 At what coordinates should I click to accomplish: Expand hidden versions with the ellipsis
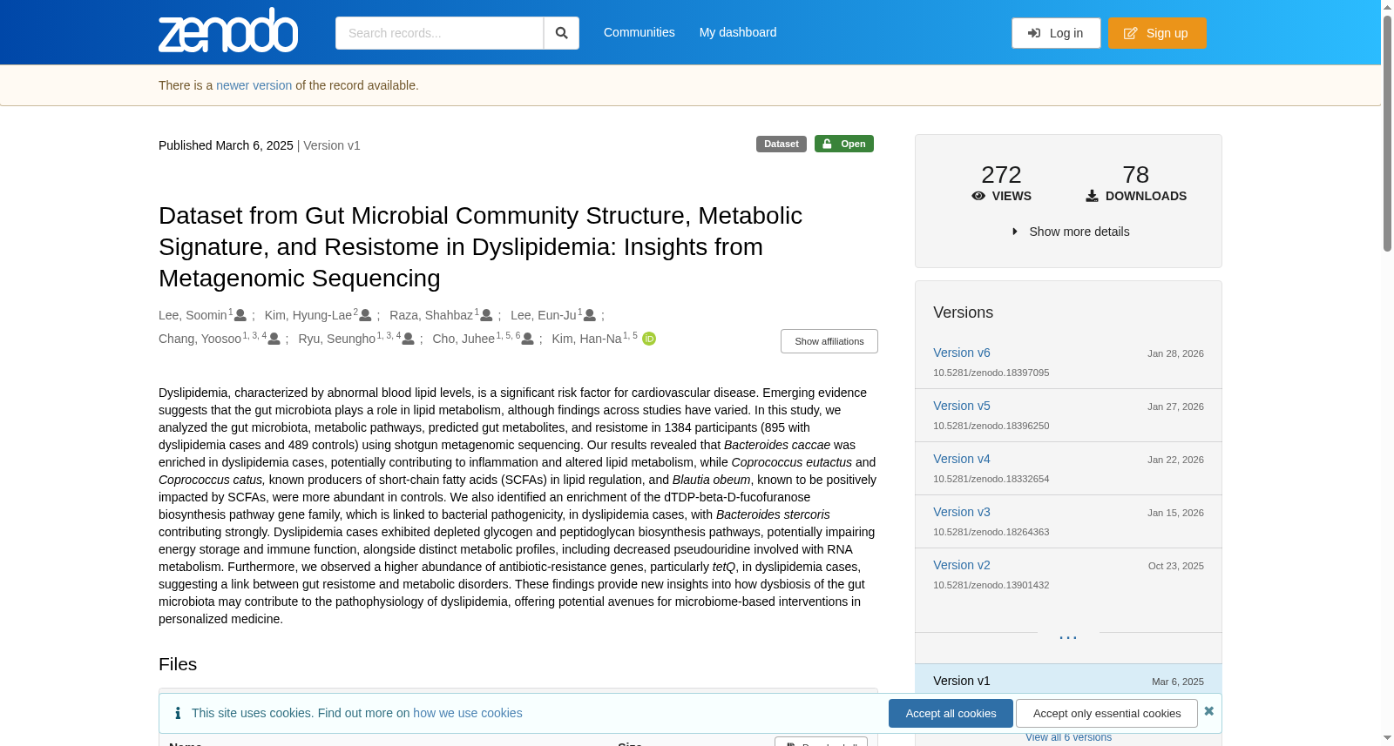click(1068, 637)
